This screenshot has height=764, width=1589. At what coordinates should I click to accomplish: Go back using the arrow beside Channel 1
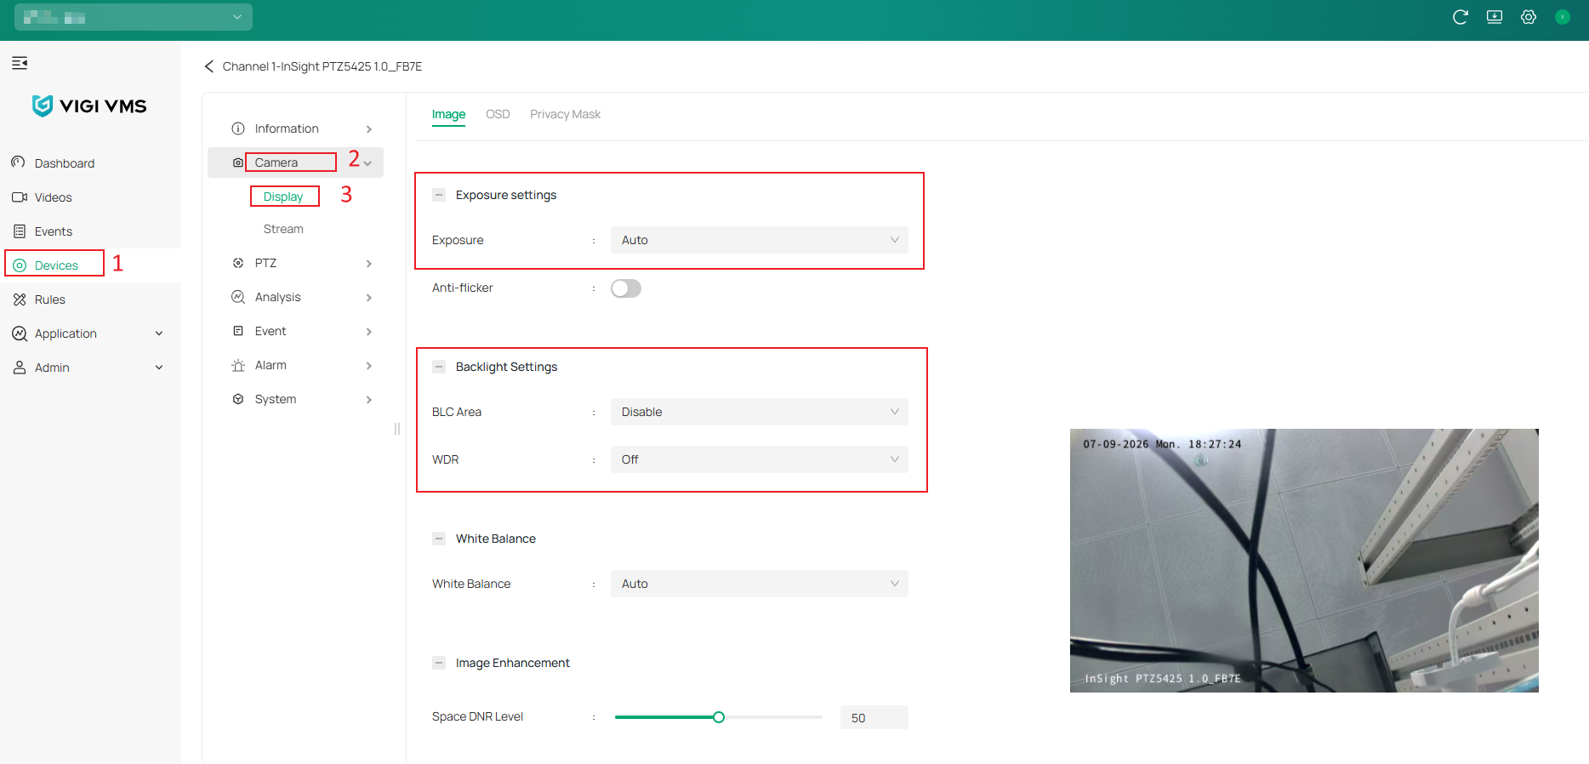[x=209, y=66]
